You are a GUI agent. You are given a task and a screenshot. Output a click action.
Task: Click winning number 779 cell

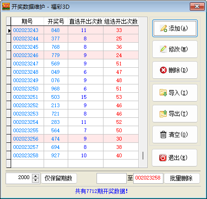(x=56, y=55)
